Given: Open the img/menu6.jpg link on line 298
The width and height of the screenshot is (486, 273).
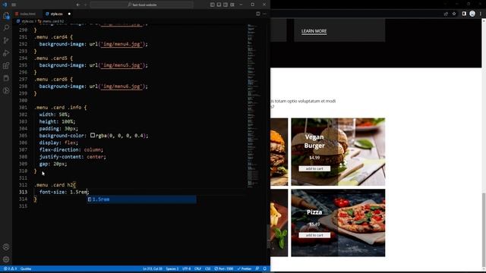Looking at the screenshot, I should 121,86.
